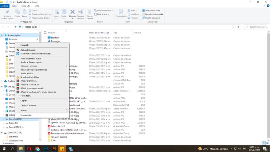Open the notifications center icon
Image resolution: width=270 pixels, height=152 pixels.
tap(265, 149)
